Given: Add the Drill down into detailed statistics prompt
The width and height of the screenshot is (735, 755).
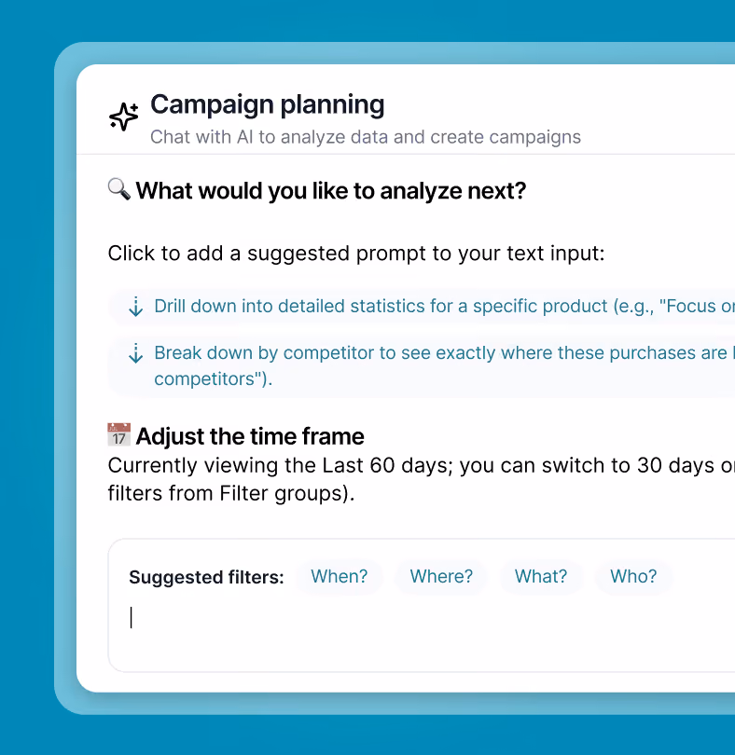Looking at the screenshot, I should pyautogui.click(x=422, y=307).
